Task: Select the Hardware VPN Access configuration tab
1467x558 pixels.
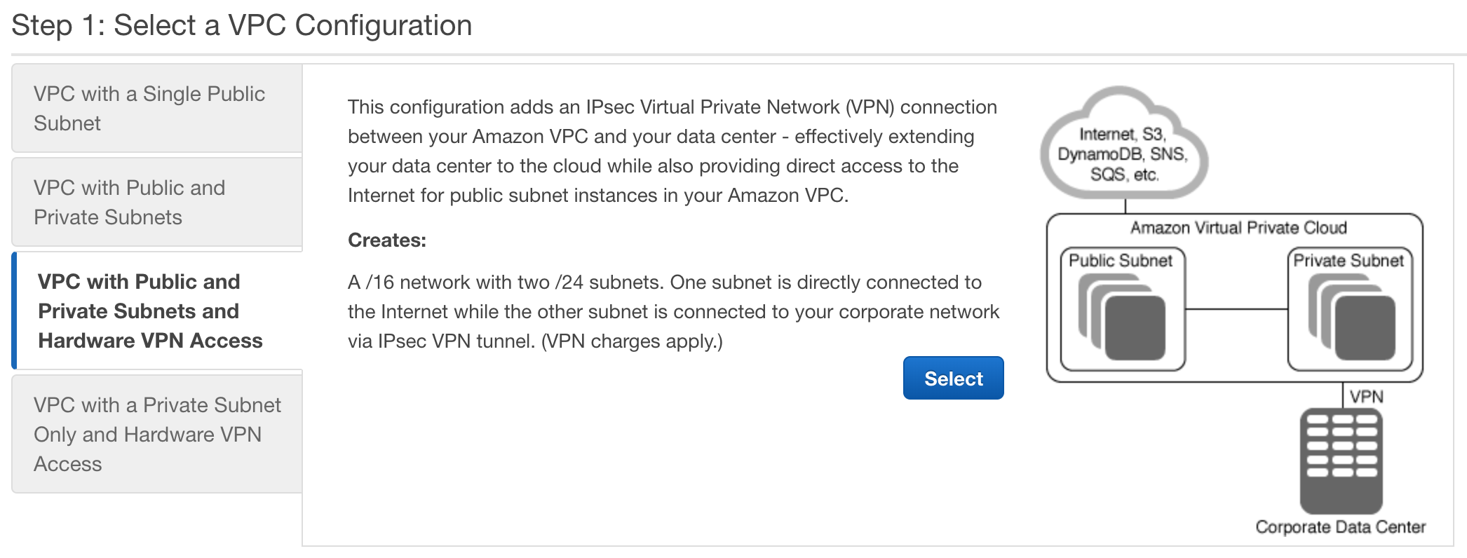Action: pyautogui.click(x=157, y=311)
